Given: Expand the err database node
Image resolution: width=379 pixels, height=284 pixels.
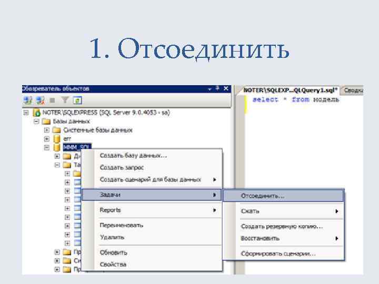Looking at the screenshot, I should tap(47, 139).
